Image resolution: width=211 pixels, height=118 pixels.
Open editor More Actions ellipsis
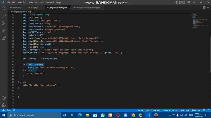[208, 7]
